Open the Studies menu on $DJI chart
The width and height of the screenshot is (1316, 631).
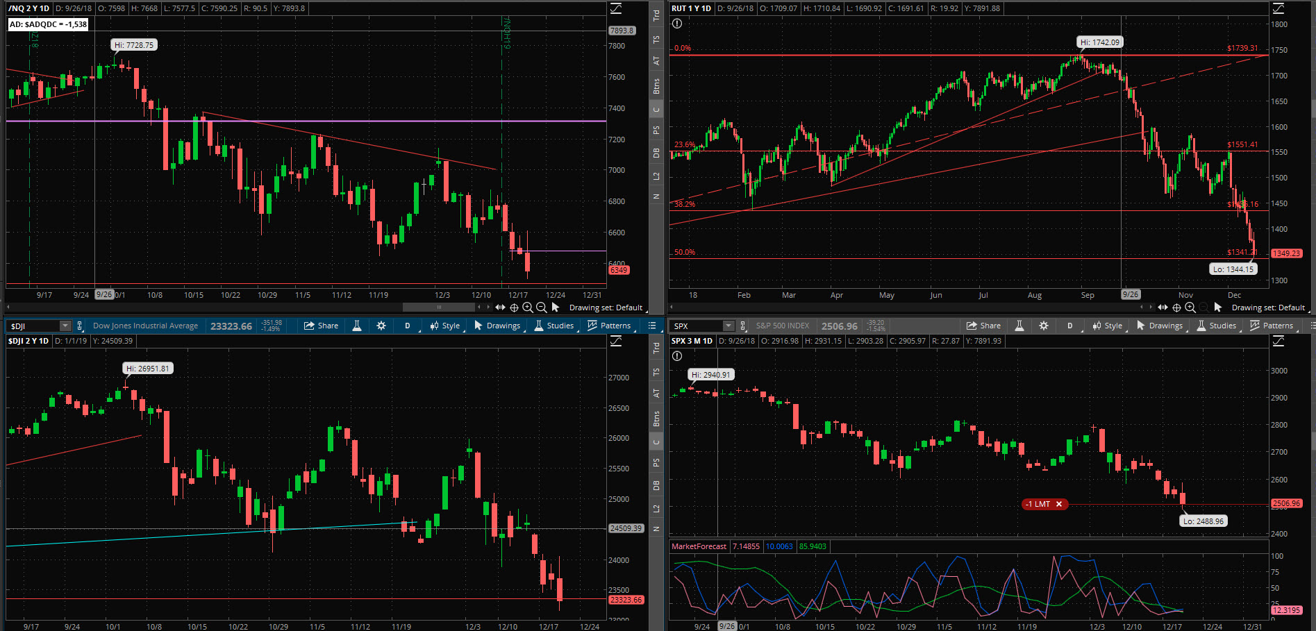554,326
